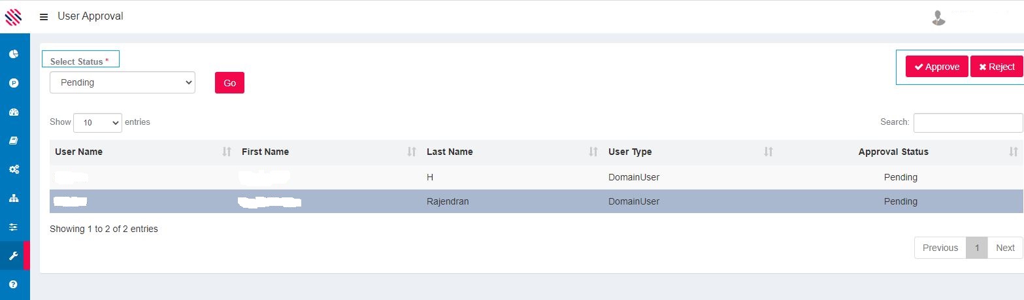The height and width of the screenshot is (300, 1024).
Task: Open the dashboard gauge sidebar icon
Action: pyautogui.click(x=14, y=112)
